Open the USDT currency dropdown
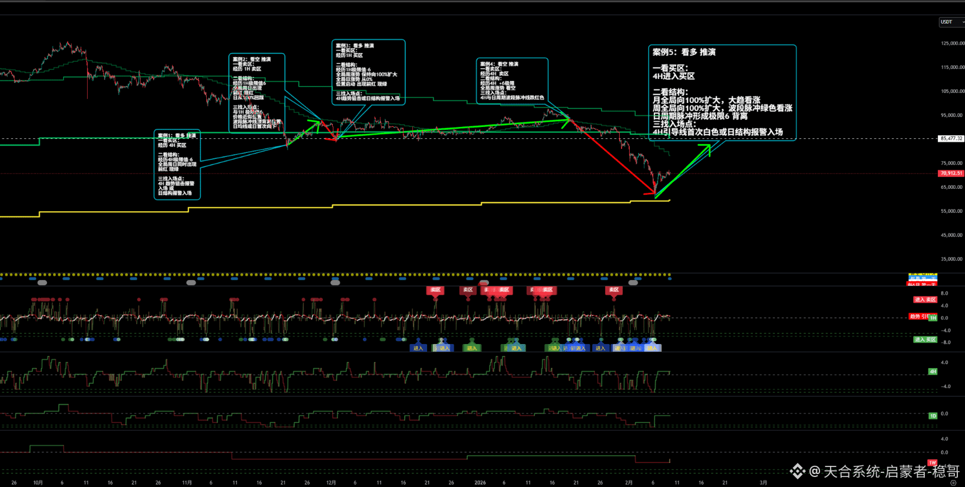The height and width of the screenshot is (487, 965). pyautogui.click(x=950, y=22)
